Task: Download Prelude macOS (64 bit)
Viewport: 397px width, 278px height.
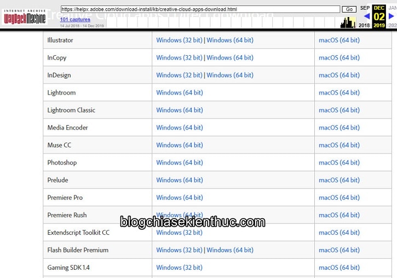Action: click(339, 180)
